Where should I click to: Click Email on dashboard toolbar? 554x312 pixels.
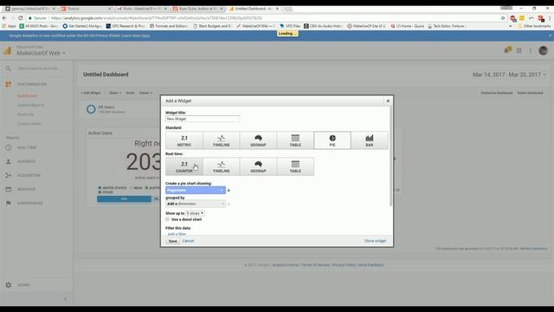click(x=131, y=93)
